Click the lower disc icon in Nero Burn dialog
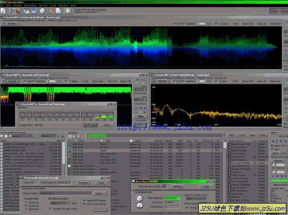288x215 pixels. 140,206
